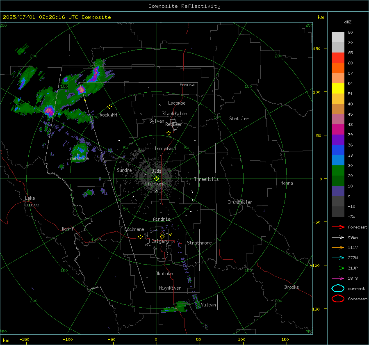Click the ThreeHills town label
The image size is (369, 345).
pos(206,179)
